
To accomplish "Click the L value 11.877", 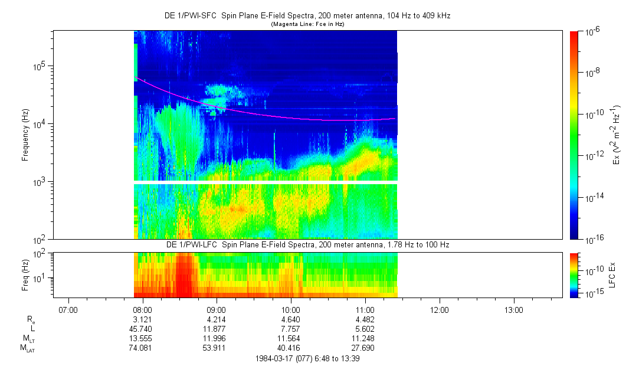I will 215,329.
